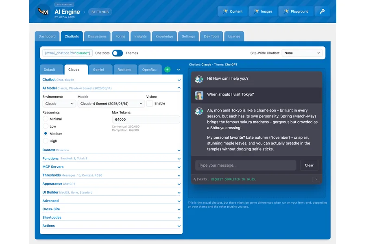Switch to the Dashboard tab

(x=47, y=37)
